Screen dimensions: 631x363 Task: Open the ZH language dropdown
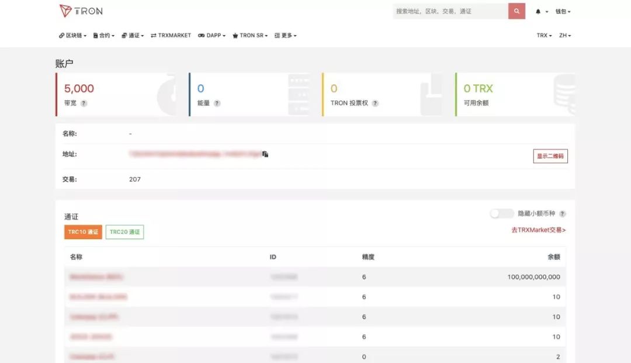(565, 36)
